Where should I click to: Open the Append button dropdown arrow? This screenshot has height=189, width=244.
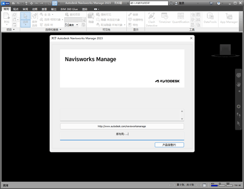click(7, 25)
